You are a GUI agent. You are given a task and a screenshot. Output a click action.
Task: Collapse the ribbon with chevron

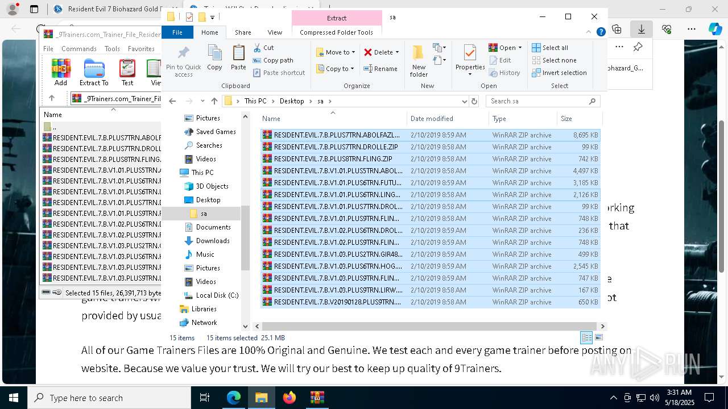[590, 32]
